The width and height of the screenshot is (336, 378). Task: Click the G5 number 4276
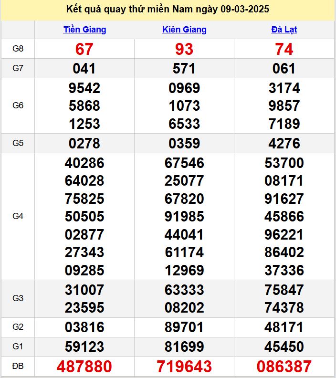284,144
